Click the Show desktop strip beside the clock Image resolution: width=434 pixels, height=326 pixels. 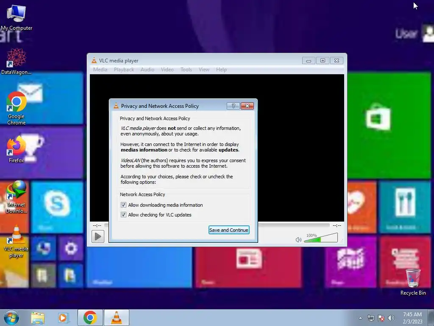point(431,318)
